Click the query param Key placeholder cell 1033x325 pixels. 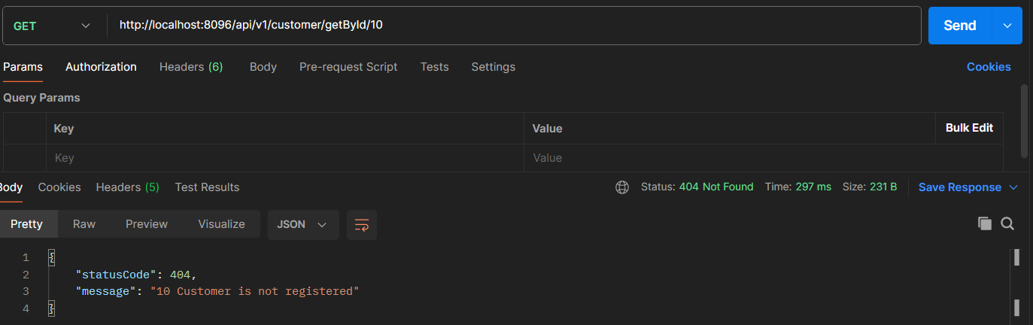284,158
